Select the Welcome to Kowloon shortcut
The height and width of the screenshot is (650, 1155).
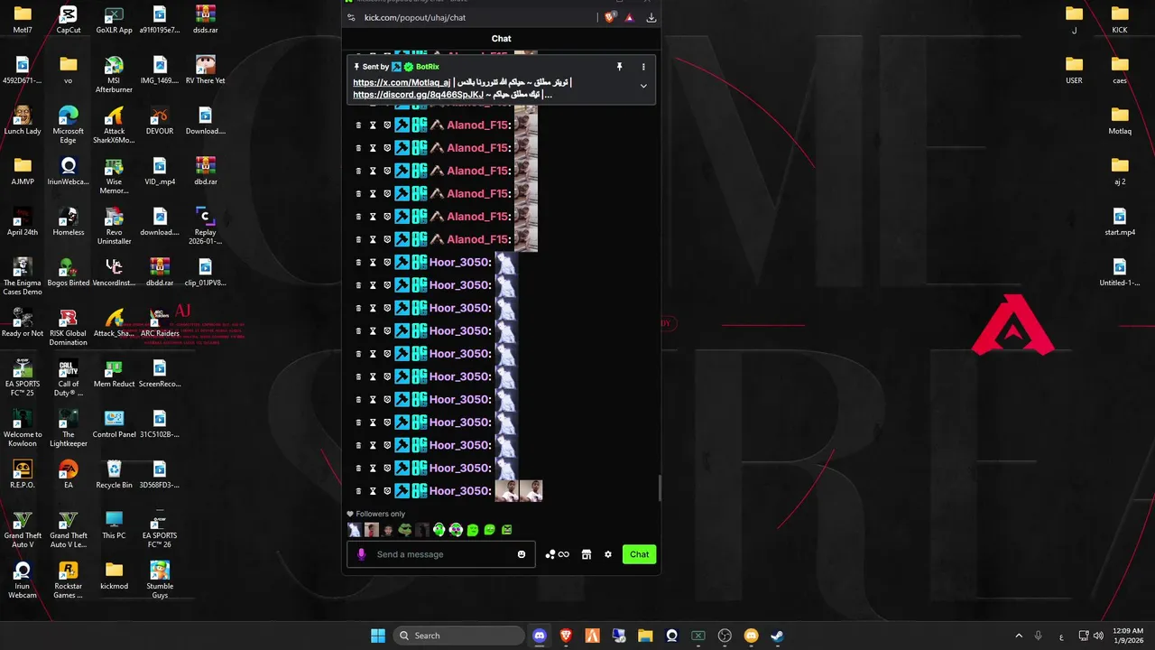(23, 428)
